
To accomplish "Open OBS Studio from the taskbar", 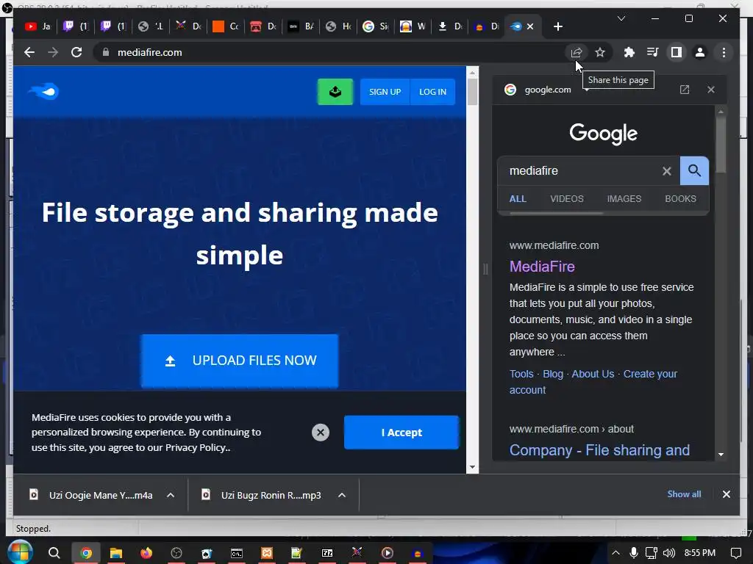I will (x=176, y=553).
